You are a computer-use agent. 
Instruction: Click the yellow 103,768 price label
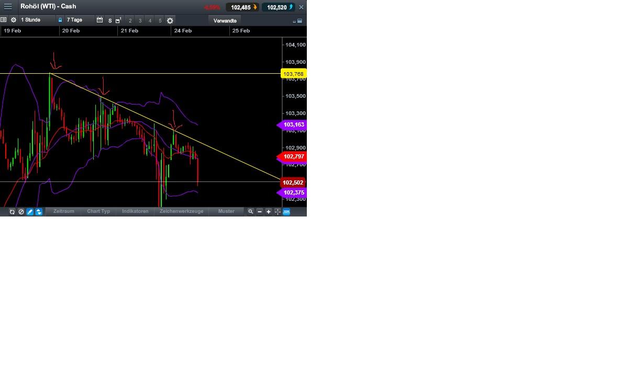(293, 74)
